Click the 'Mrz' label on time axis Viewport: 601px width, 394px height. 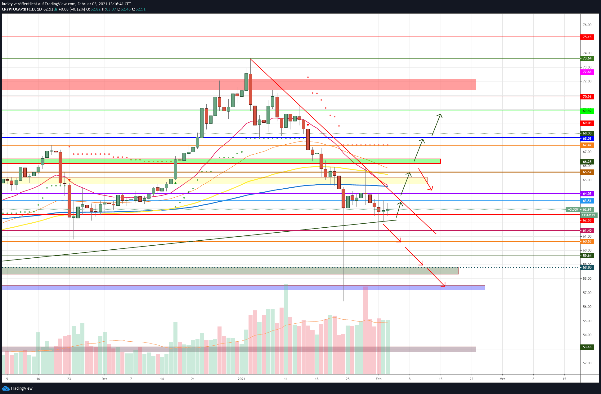[502, 379]
